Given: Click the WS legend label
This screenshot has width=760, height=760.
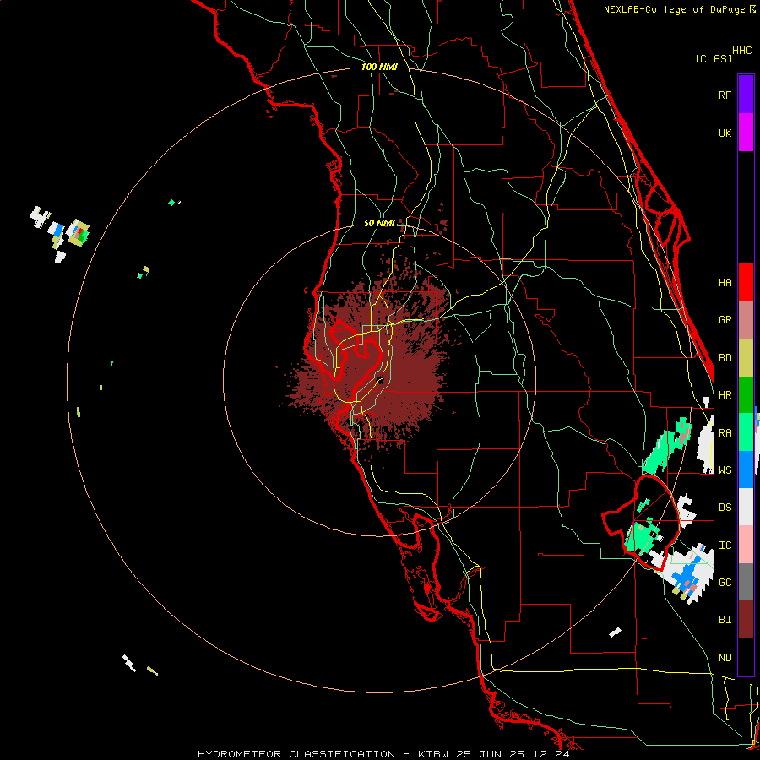Looking at the screenshot, I should [x=725, y=470].
